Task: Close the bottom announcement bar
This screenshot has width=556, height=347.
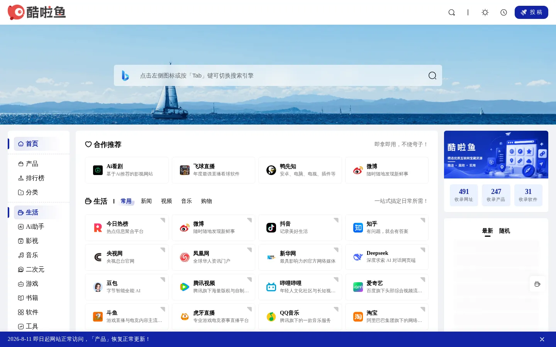Action: pos(542,339)
